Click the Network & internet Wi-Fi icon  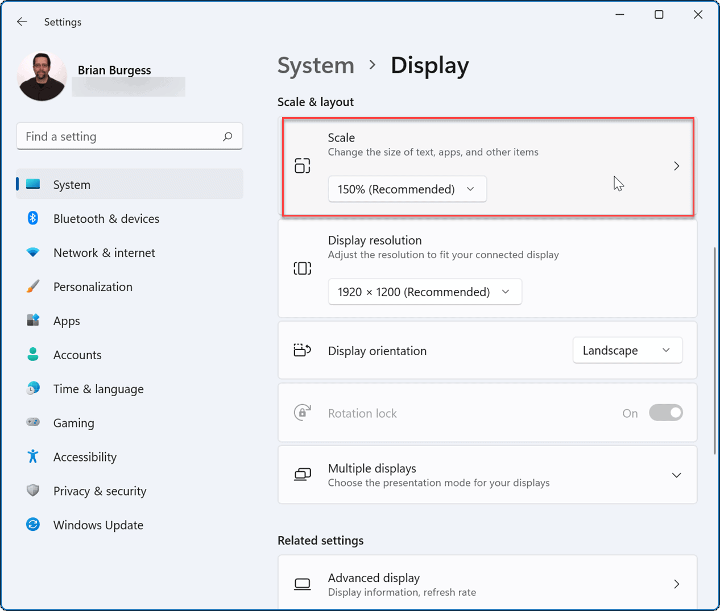tap(32, 252)
